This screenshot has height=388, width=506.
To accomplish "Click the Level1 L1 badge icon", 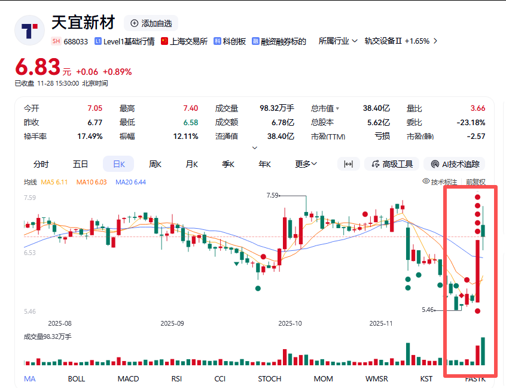I will pos(98,41).
